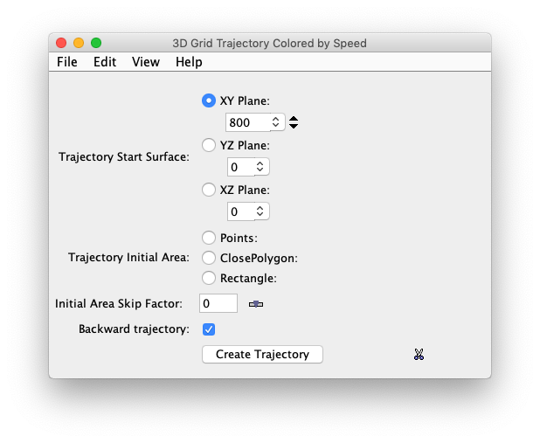Toggle the Backward trajectory checkbox

209,329
